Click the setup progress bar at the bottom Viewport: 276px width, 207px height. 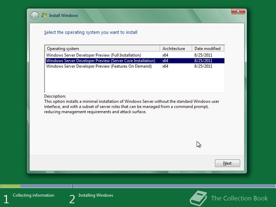(138, 186)
